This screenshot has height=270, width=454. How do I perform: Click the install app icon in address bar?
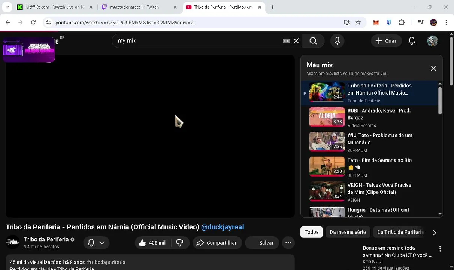click(347, 22)
